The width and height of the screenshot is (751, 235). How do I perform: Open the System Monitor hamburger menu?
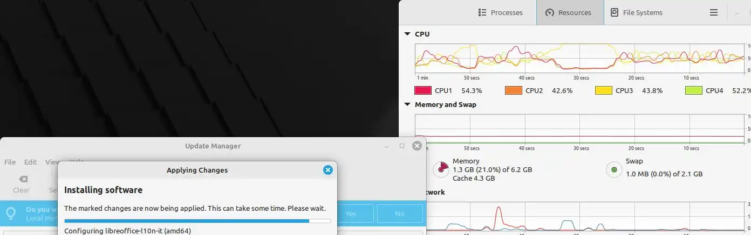(x=713, y=12)
